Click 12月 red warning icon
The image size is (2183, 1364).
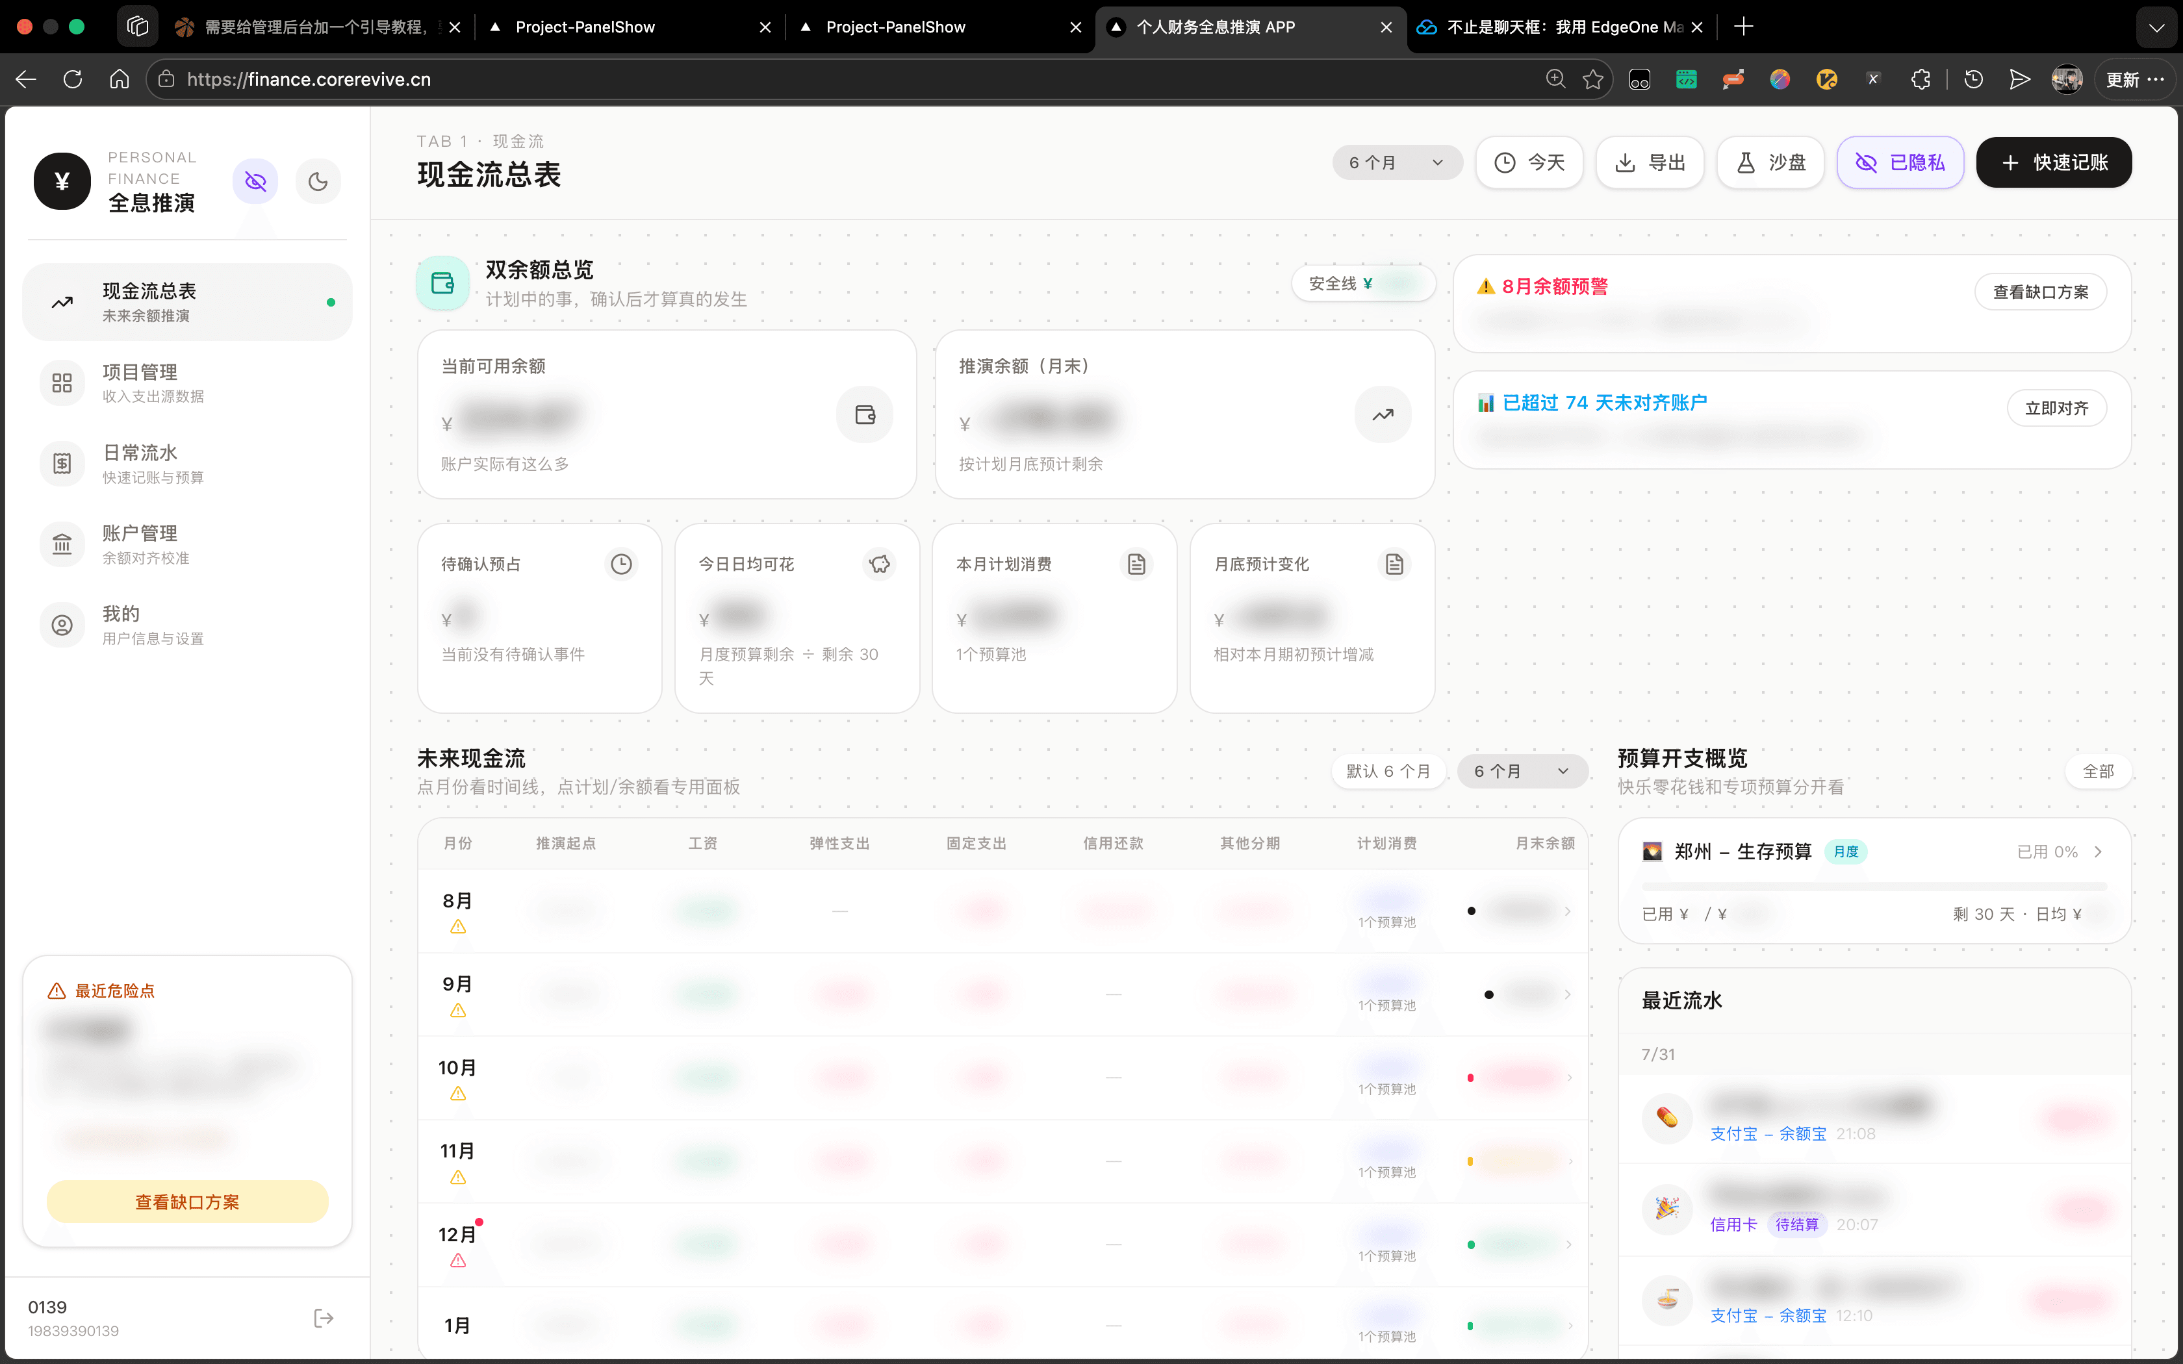coord(458,1260)
